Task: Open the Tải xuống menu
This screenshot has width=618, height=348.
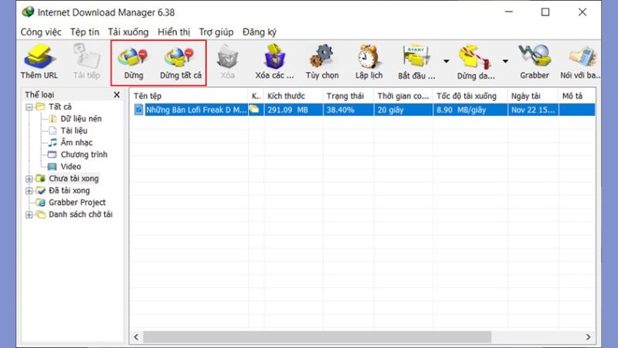Action: pos(128,32)
